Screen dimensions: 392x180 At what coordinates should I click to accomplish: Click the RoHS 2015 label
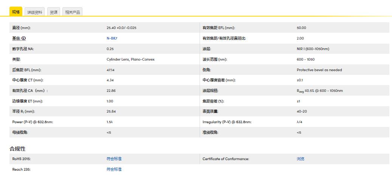point(22,159)
